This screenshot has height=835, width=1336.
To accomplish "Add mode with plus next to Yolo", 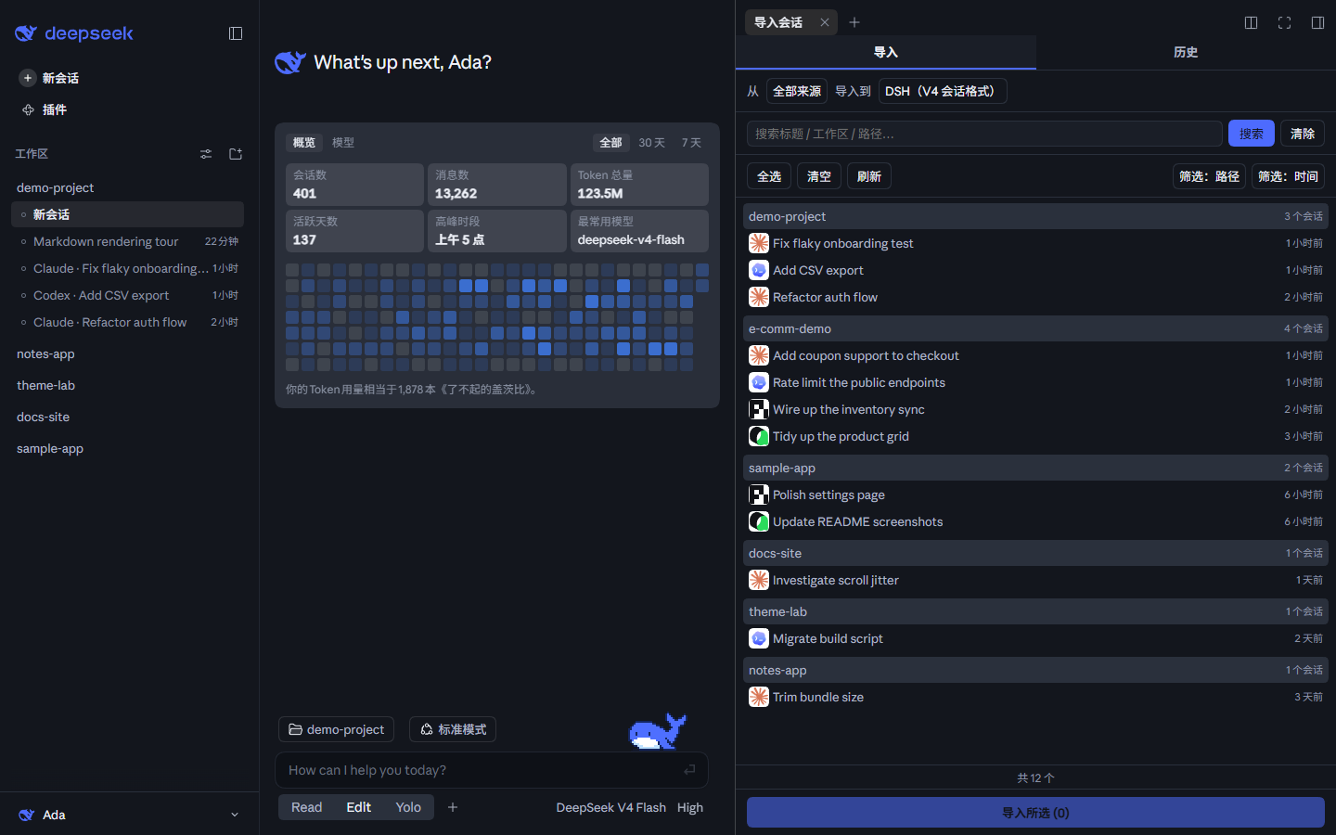I will [453, 807].
